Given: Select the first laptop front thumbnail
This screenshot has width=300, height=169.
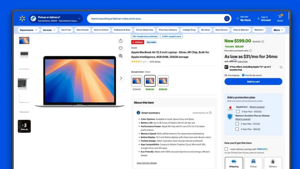Looking at the screenshot, I should pos(24,41).
